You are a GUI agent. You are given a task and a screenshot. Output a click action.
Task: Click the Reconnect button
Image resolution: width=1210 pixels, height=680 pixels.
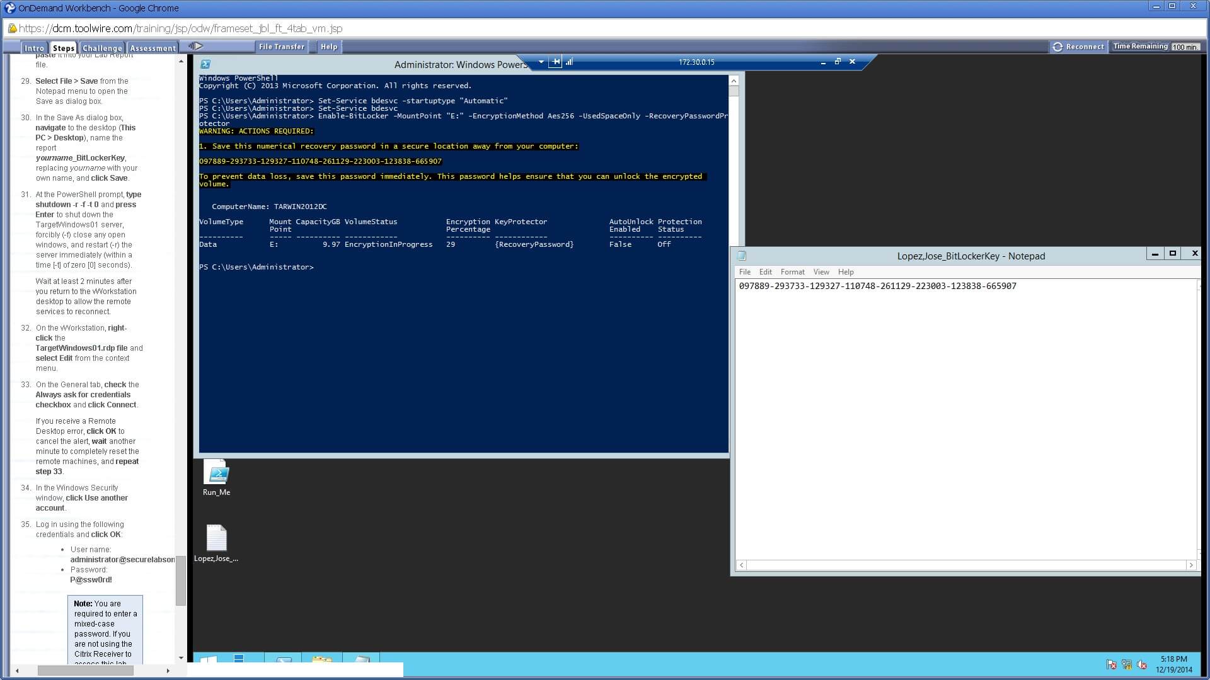point(1078,47)
